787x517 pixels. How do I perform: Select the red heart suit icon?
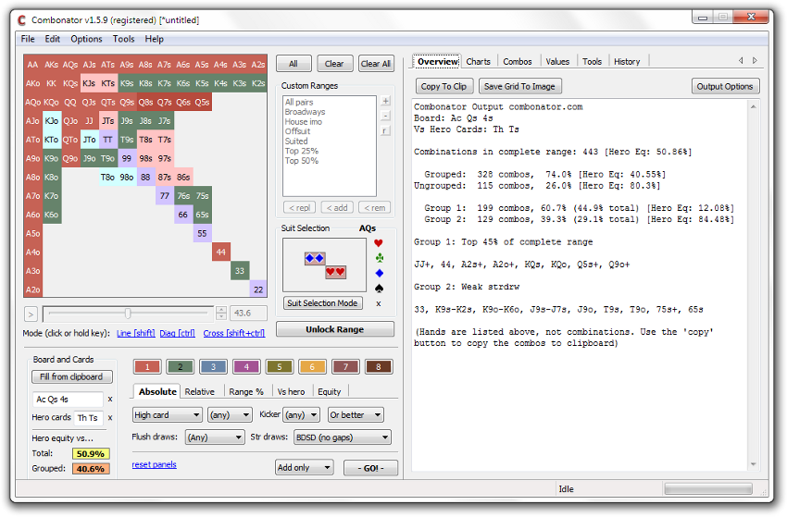click(378, 243)
